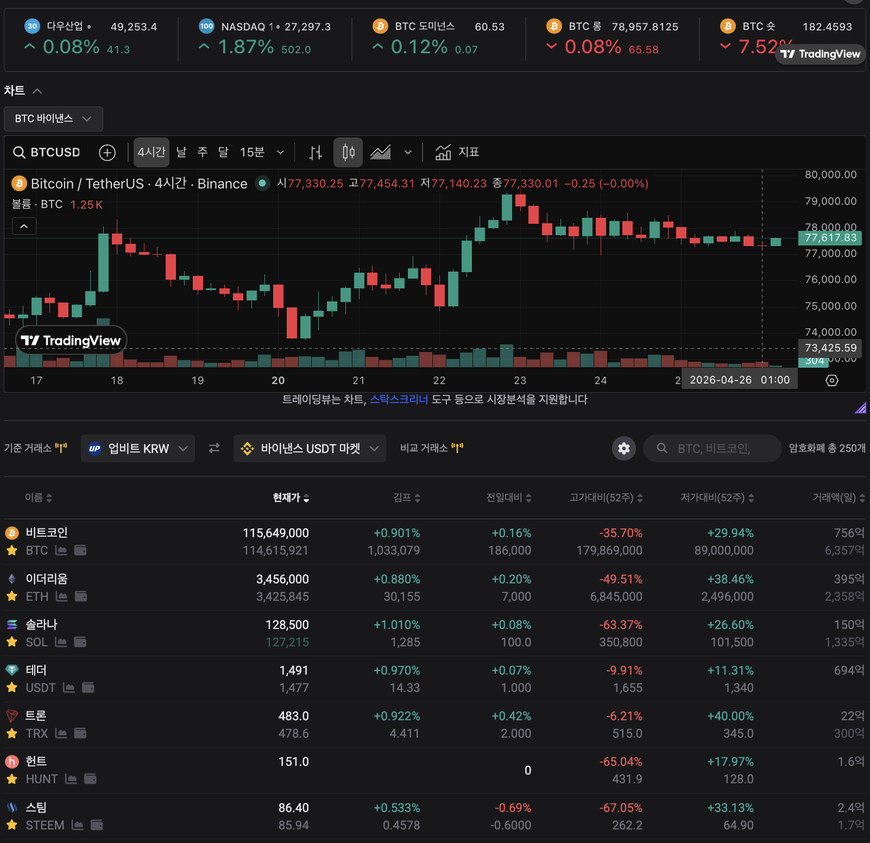Select the 15분 interval

[x=252, y=152]
